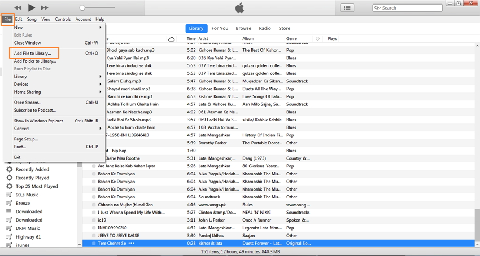Expand the Convert submenu
Viewport: 480px width, 256px height.
(58, 129)
